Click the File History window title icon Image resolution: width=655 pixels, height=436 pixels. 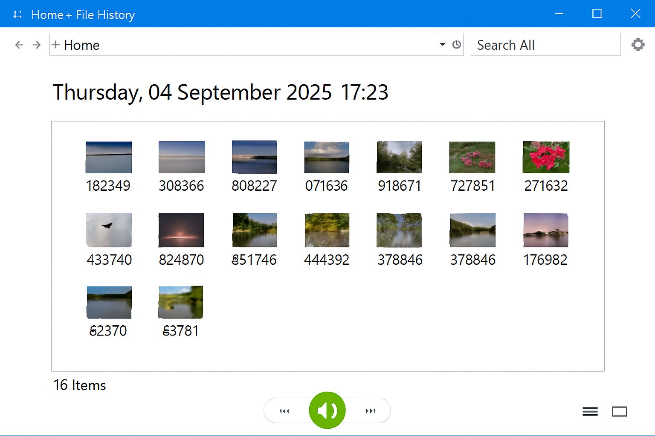17,15
